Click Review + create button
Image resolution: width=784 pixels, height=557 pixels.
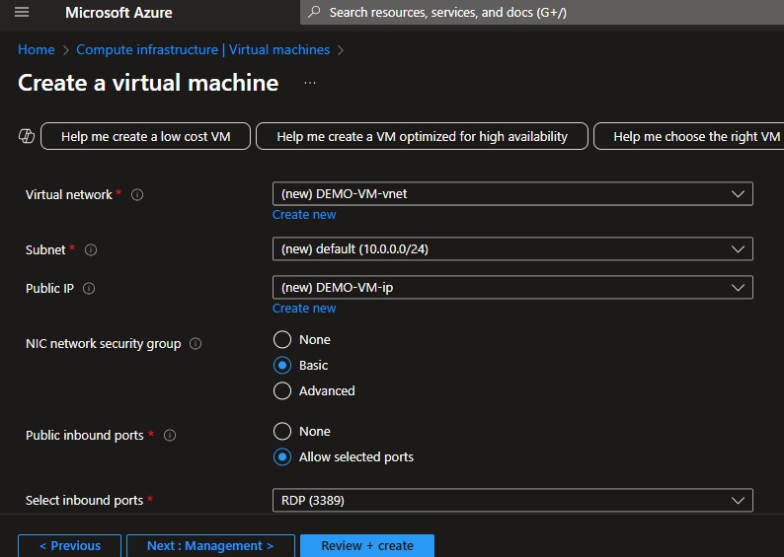[x=367, y=546]
